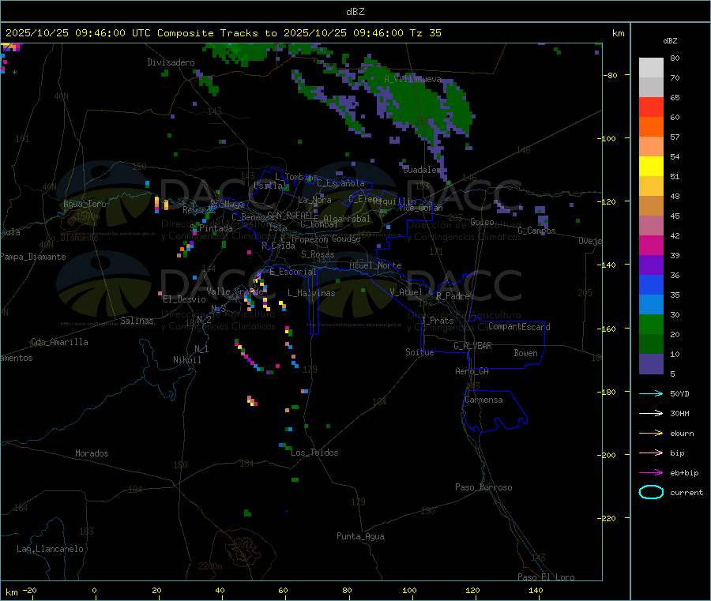Select the bright yellow 51-54 dBZ swatch
Image resolution: width=711 pixels, height=601 pixels.
[x=651, y=167]
